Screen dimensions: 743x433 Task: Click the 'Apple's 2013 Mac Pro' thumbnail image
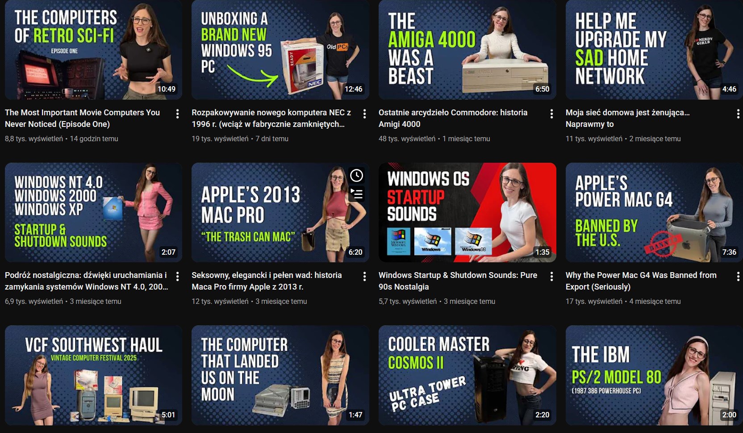point(280,212)
